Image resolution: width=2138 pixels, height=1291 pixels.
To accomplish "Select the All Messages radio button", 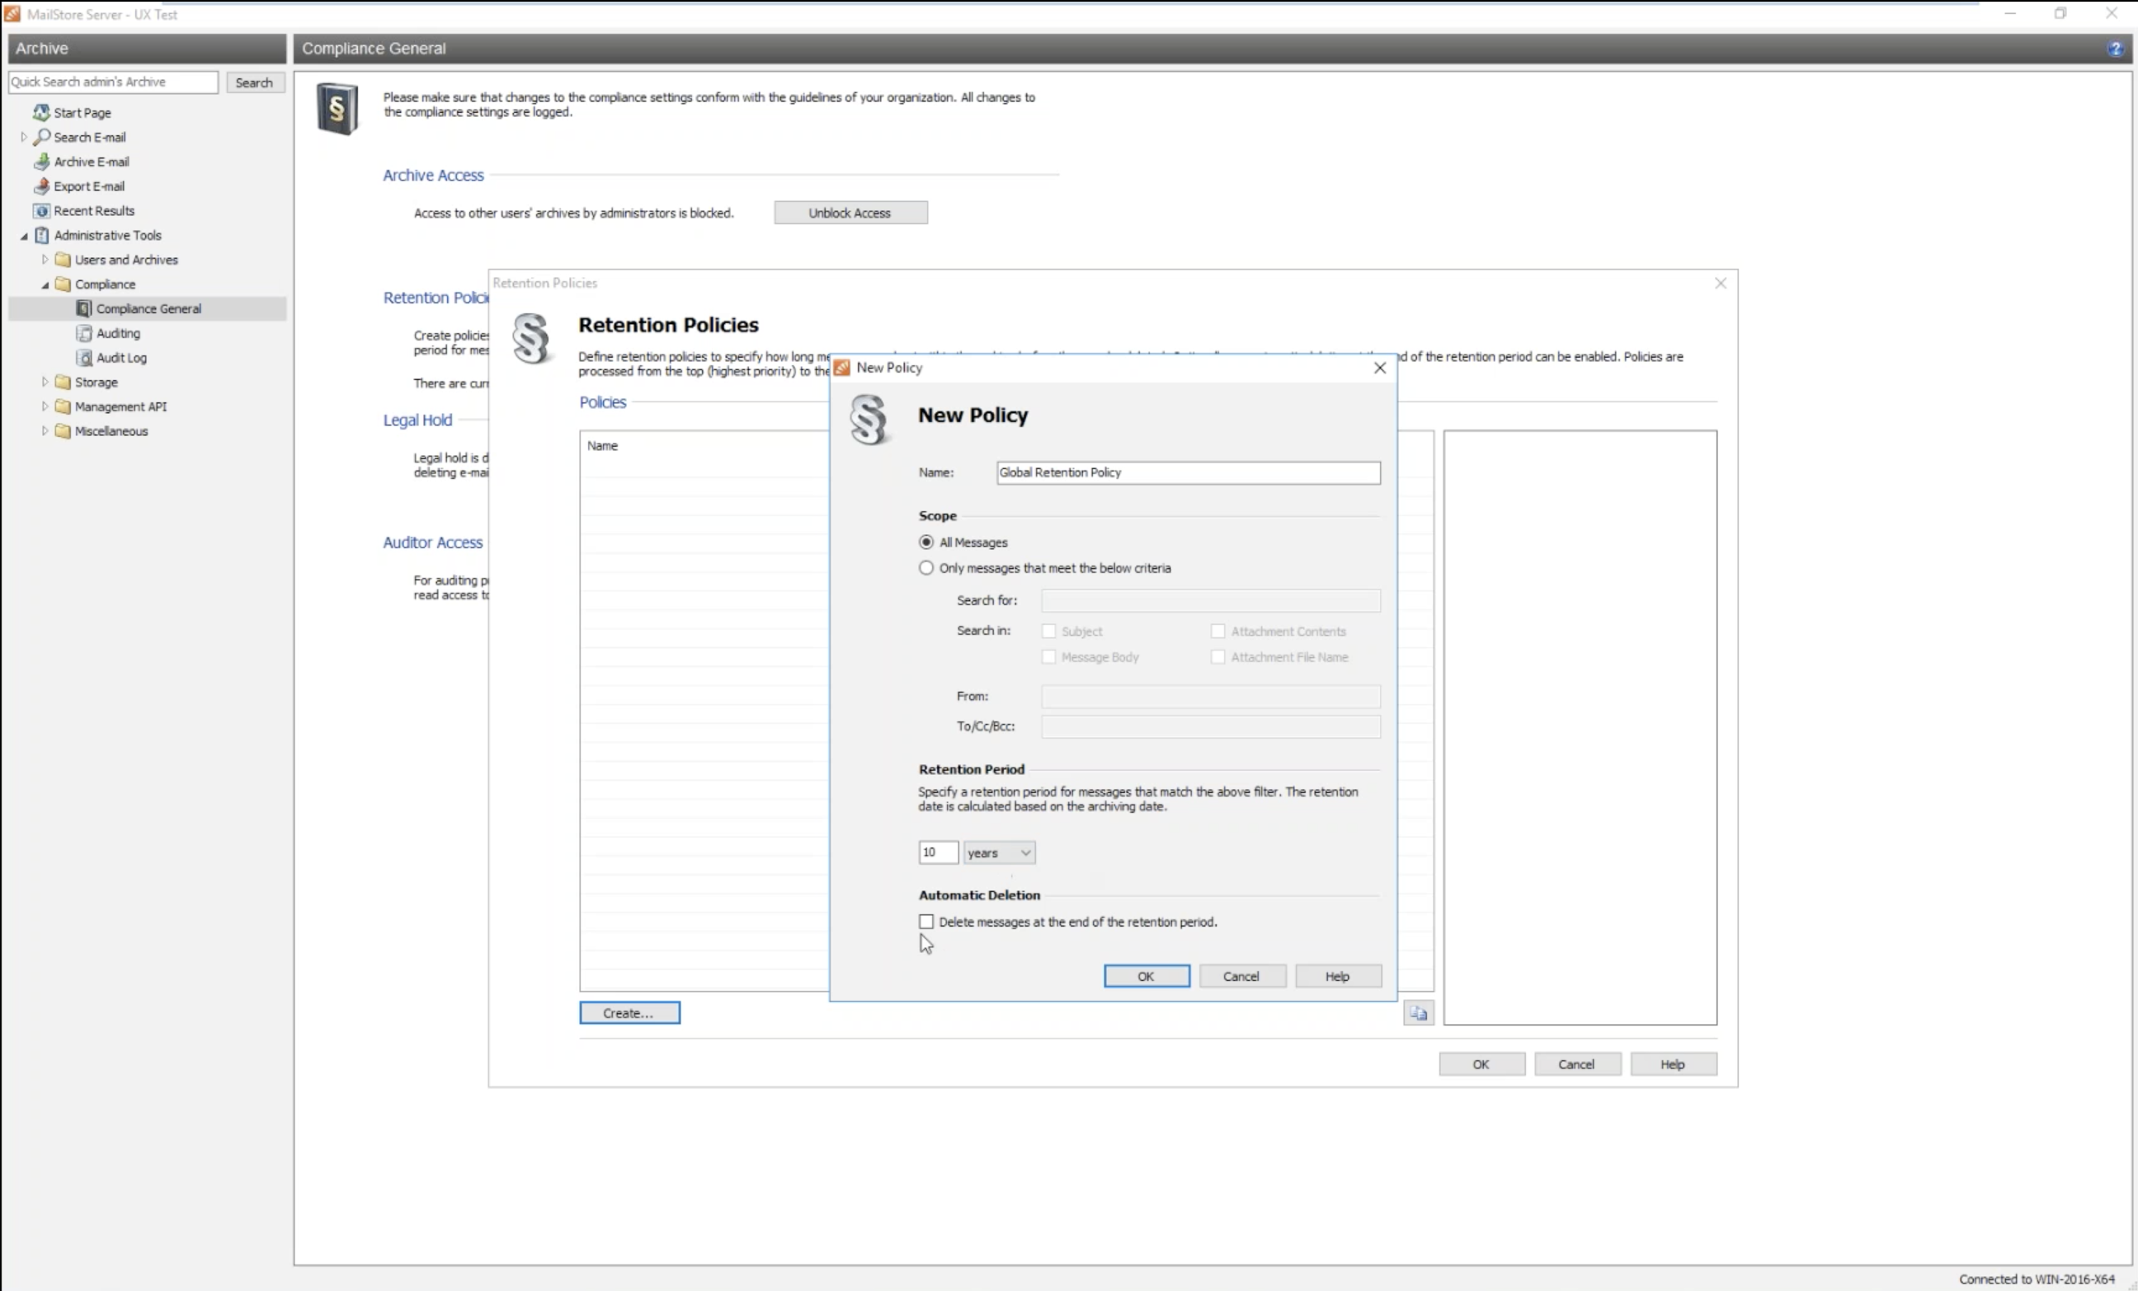I will point(925,542).
